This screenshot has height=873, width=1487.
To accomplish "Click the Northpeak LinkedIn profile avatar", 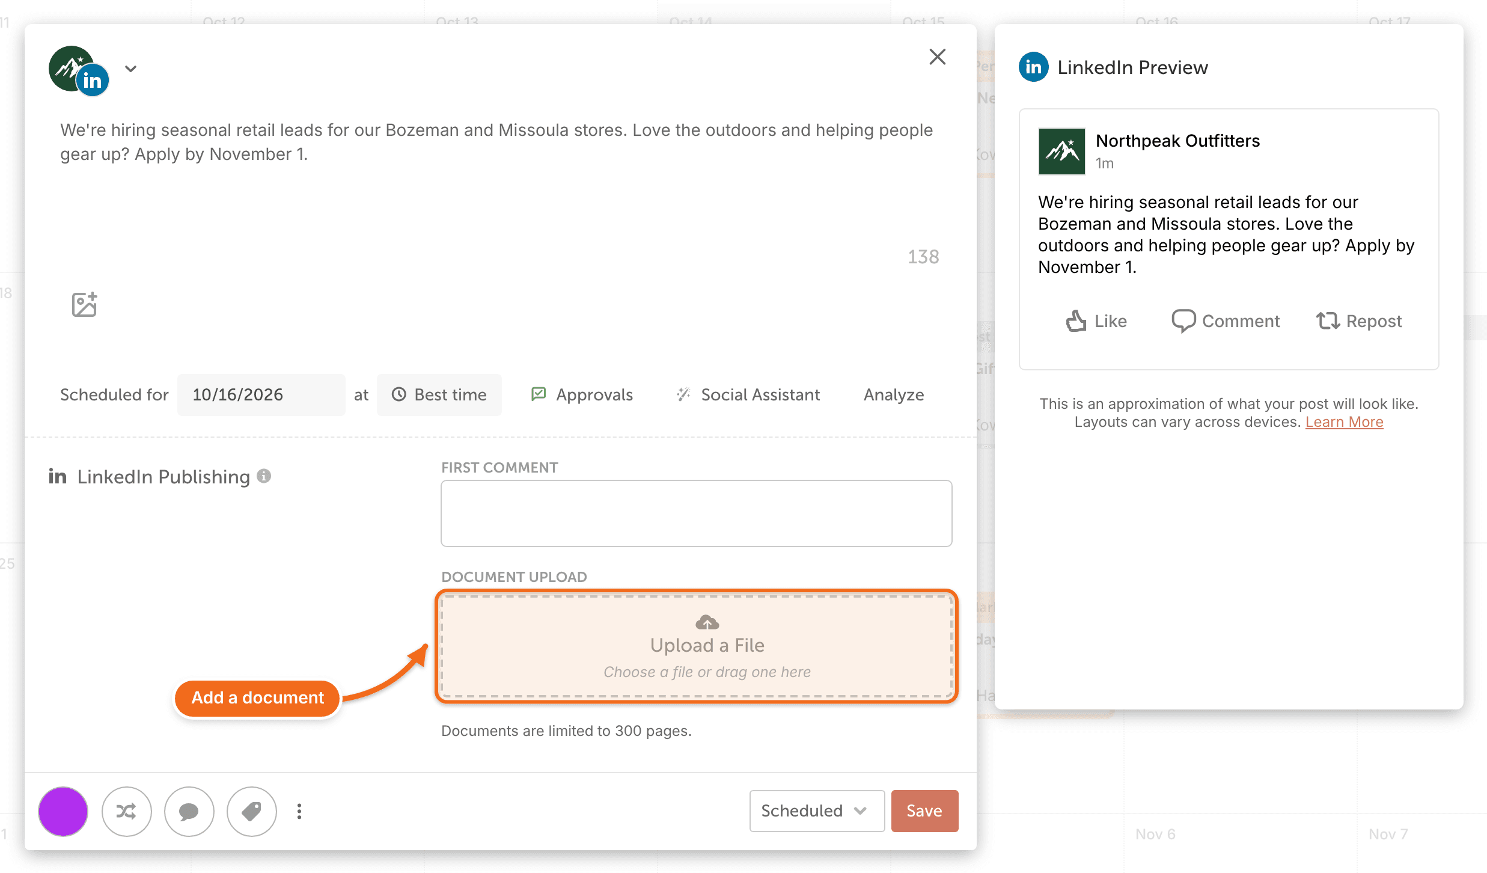I will pos(79,71).
